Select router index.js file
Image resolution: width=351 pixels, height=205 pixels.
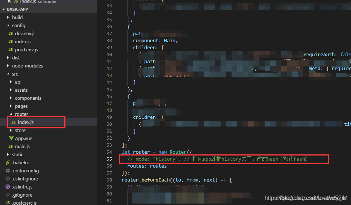pos(26,122)
